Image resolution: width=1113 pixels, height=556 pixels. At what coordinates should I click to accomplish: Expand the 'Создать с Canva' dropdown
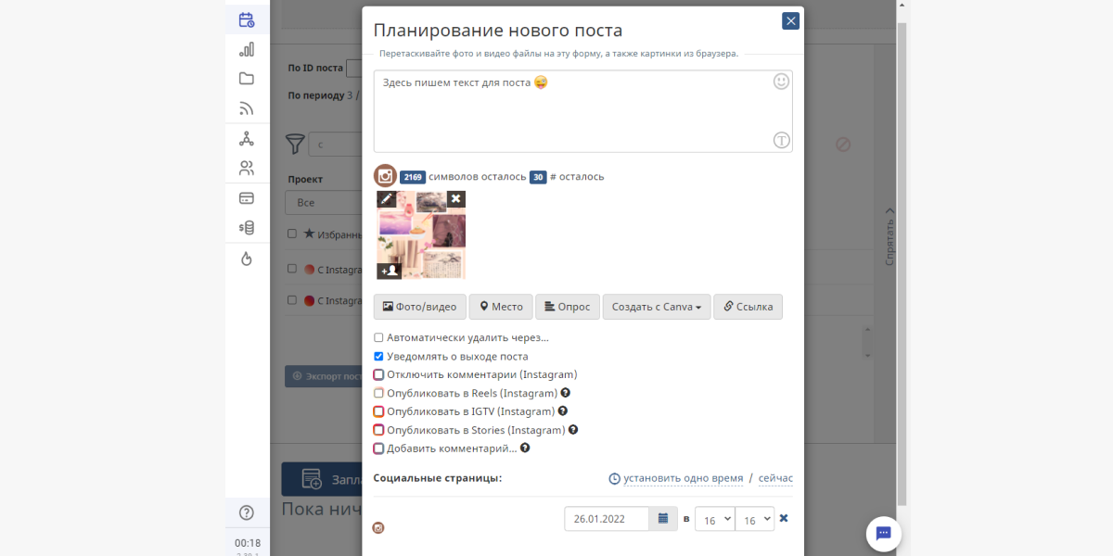656,307
